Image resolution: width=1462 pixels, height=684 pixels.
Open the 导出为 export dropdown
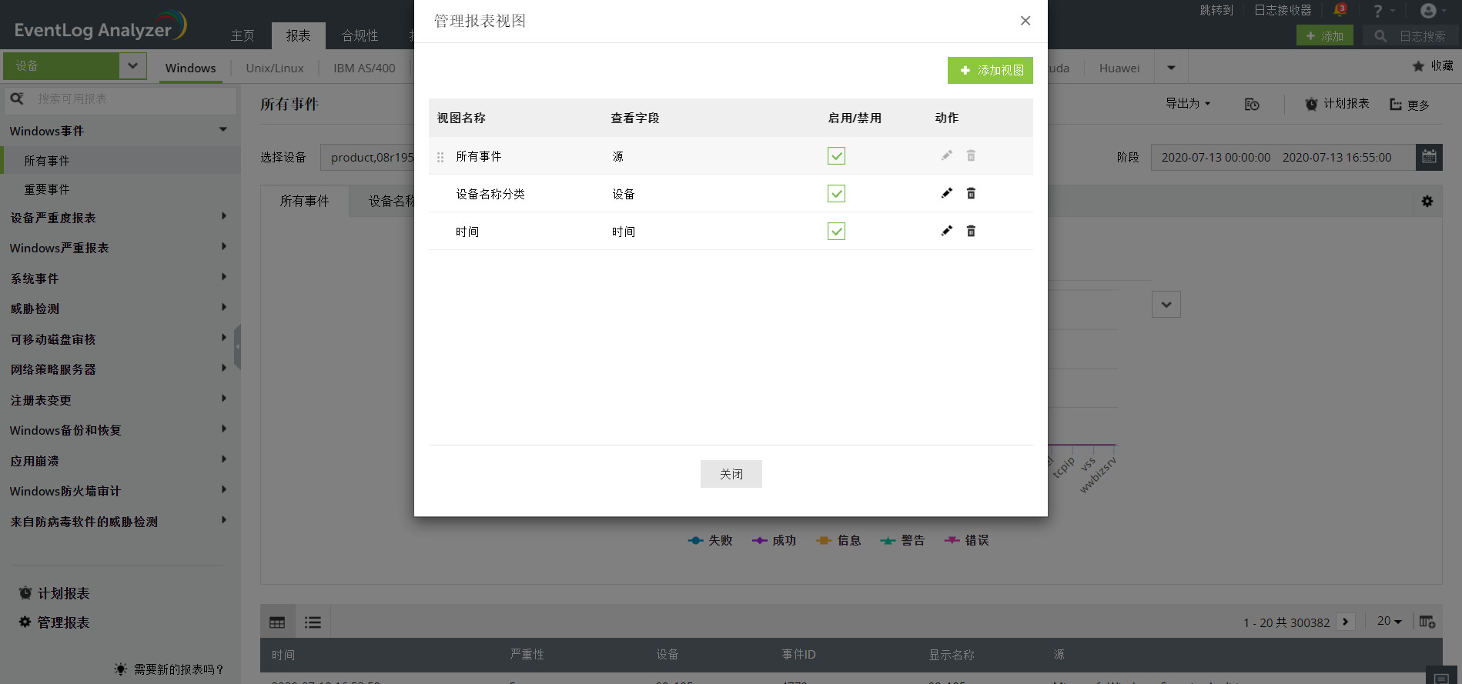tap(1188, 104)
